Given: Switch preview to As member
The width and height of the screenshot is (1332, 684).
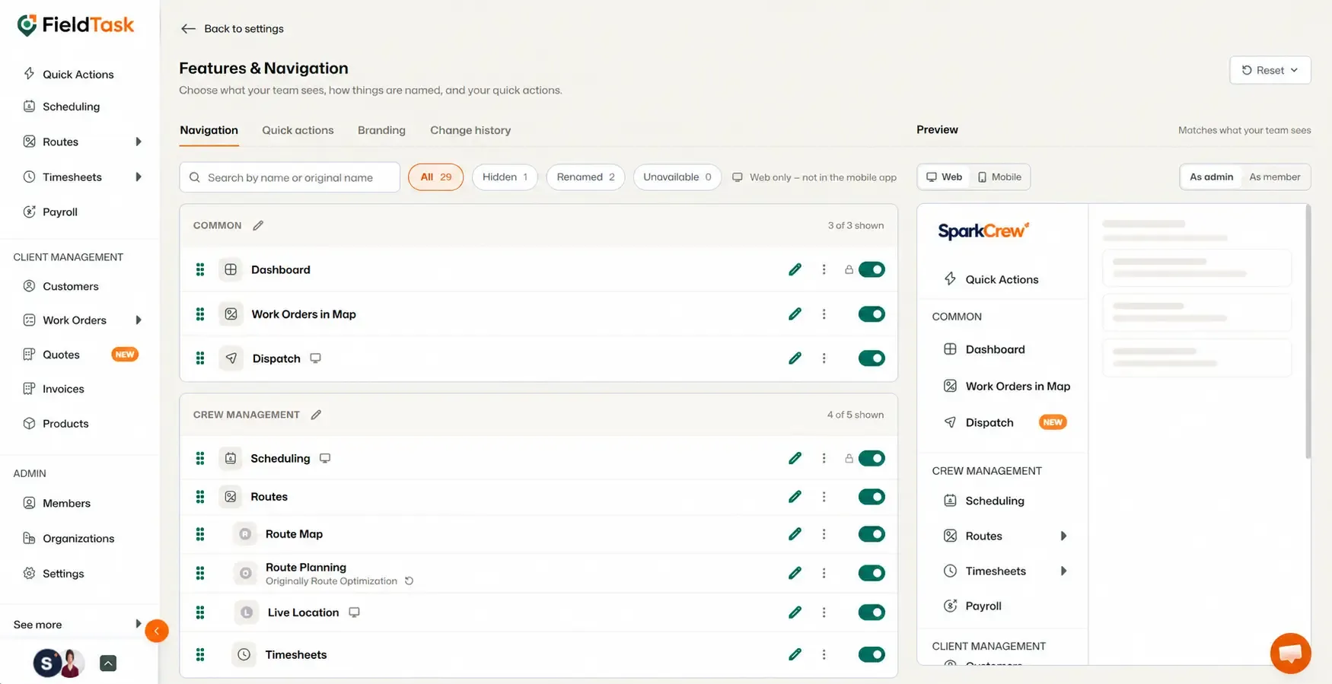Looking at the screenshot, I should tap(1274, 177).
